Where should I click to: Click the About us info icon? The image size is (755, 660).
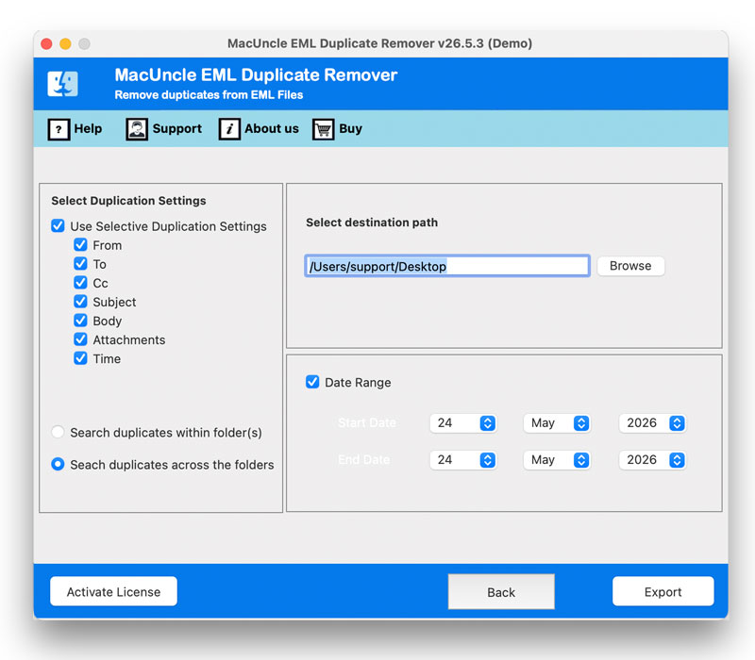[x=229, y=129]
